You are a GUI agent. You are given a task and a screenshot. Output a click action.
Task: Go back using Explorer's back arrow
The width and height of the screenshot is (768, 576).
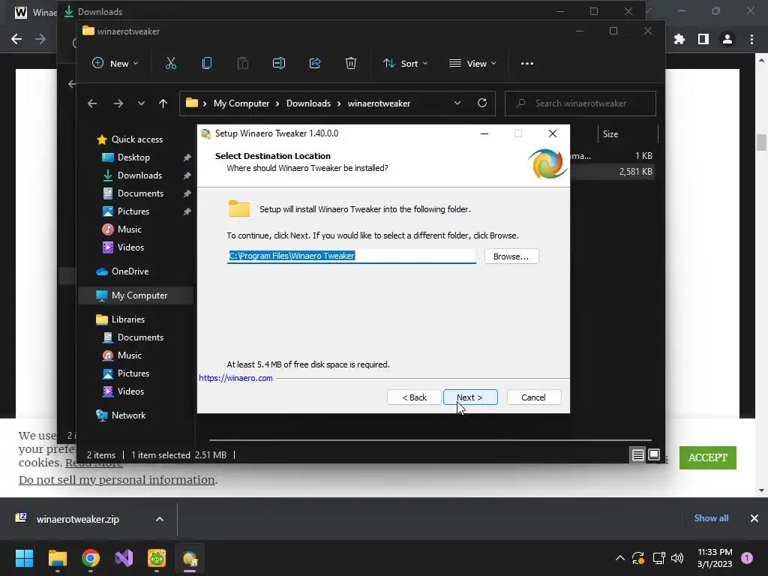coord(92,103)
